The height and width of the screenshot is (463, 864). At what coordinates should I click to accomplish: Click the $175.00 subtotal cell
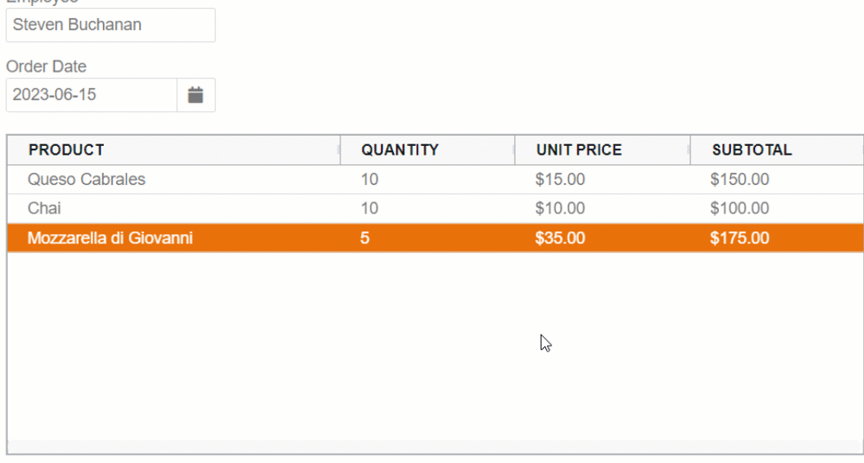pyautogui.click(x=740, y=238)
